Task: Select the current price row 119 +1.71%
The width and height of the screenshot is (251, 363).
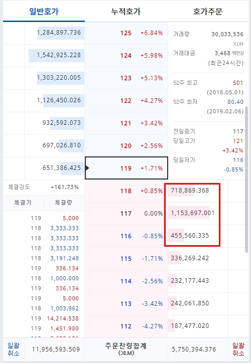Action: tap(127, 168)
